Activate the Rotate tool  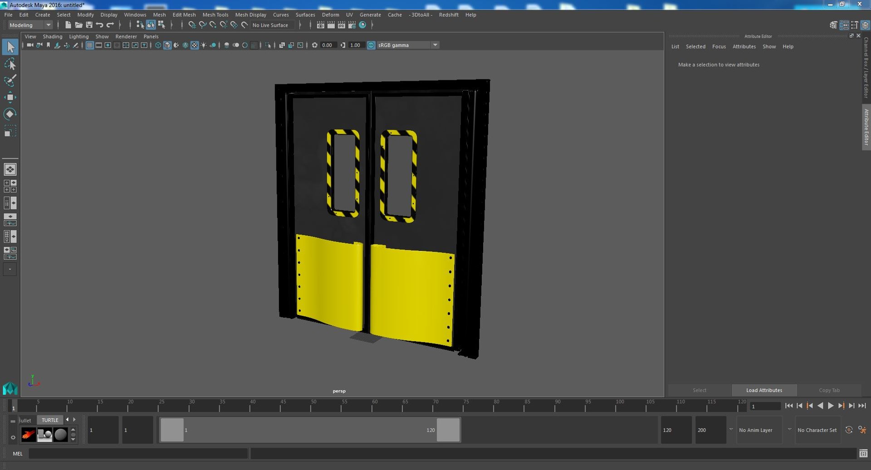click(10, 114)
